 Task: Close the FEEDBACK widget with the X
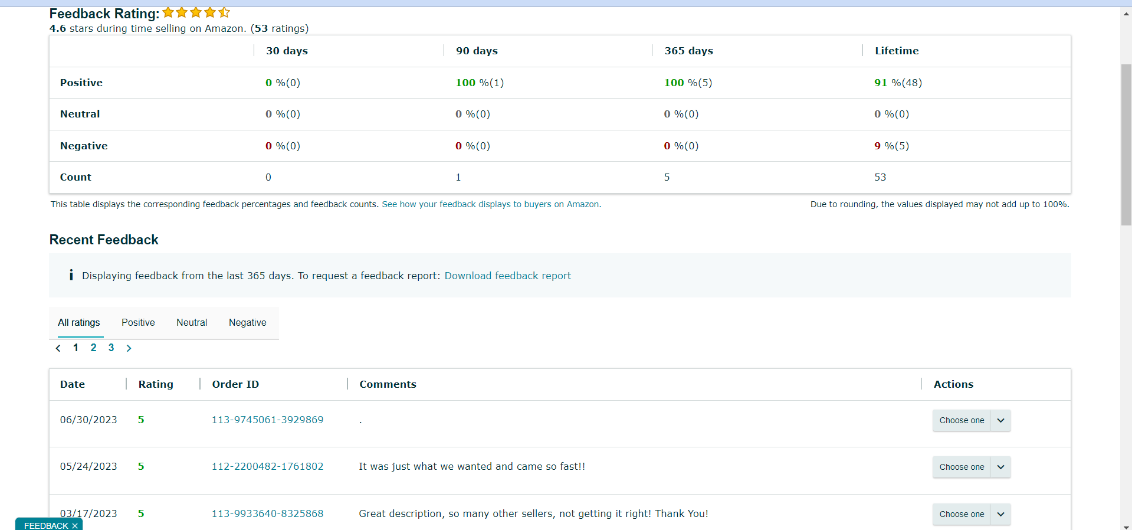coord(75,526)
